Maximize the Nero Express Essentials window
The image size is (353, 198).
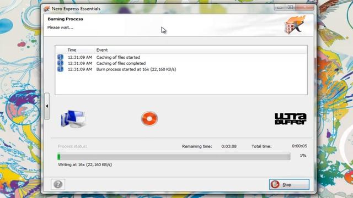click(x=290, y=7)
